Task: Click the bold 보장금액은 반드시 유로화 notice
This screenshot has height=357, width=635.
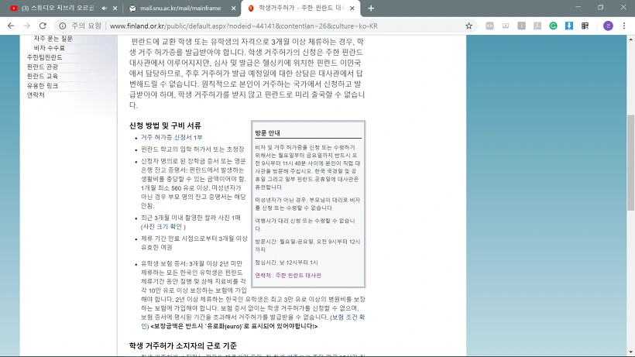Action: coord(234,326)
